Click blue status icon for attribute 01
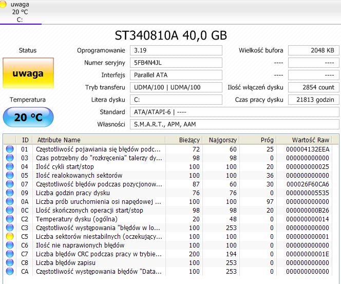 click(10, 149)
